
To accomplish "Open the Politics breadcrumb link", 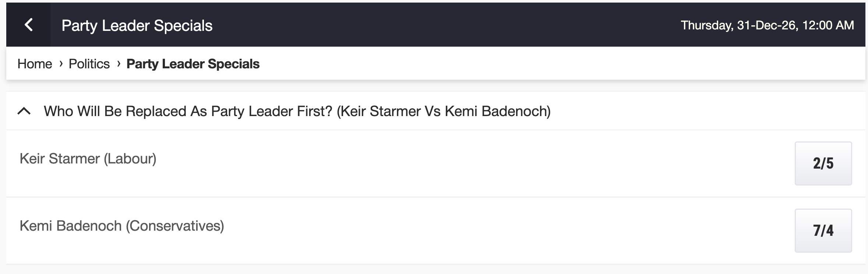I will click(x=89, y=64).
